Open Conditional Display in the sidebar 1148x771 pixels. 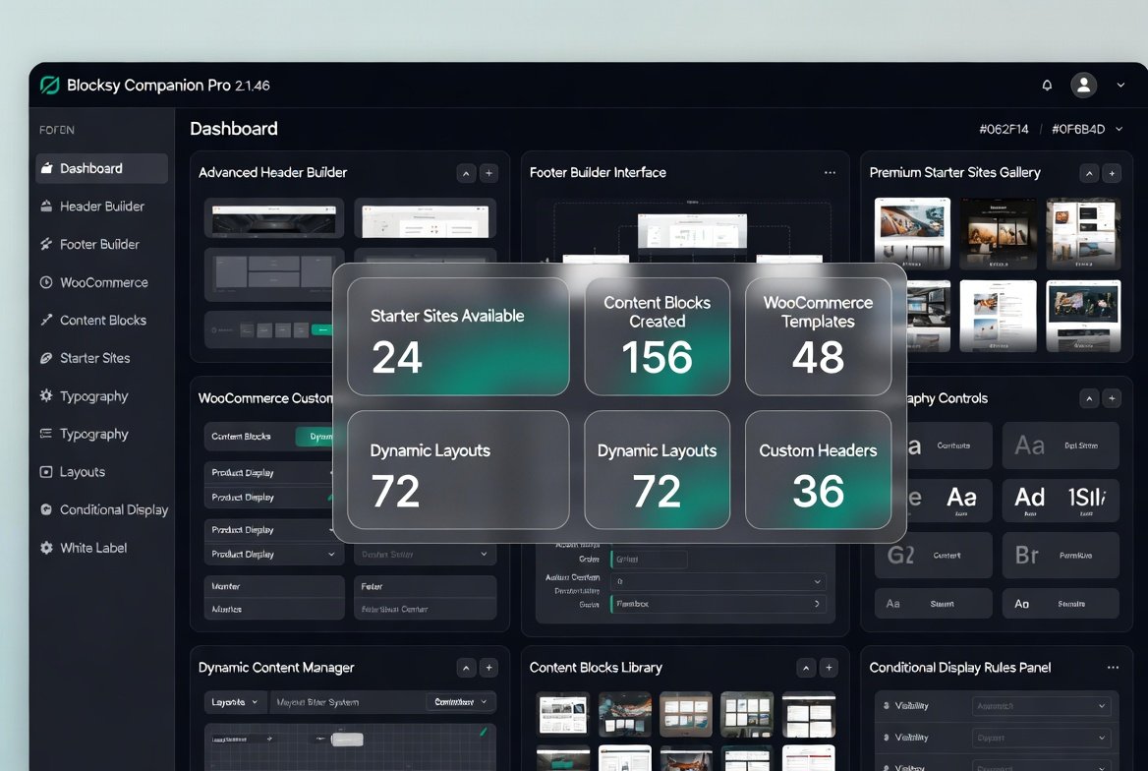coord(102,510)
